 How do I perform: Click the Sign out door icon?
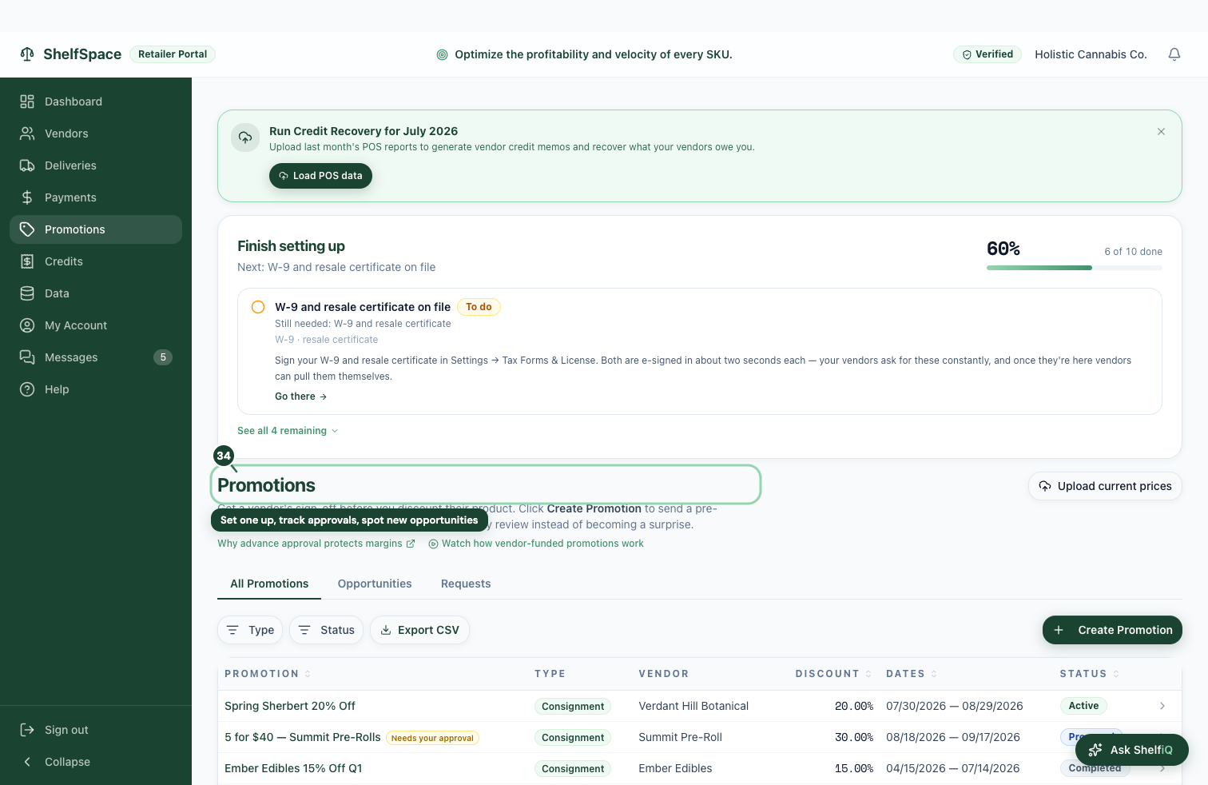coord(27,730)
